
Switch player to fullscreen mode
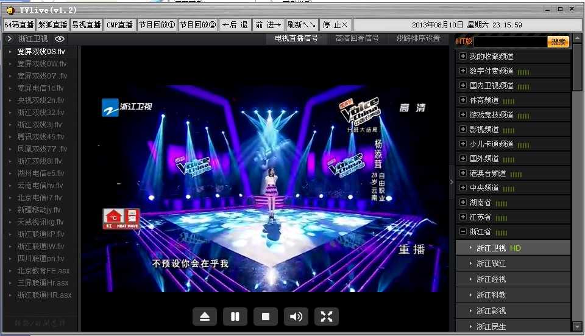[327, 317]
